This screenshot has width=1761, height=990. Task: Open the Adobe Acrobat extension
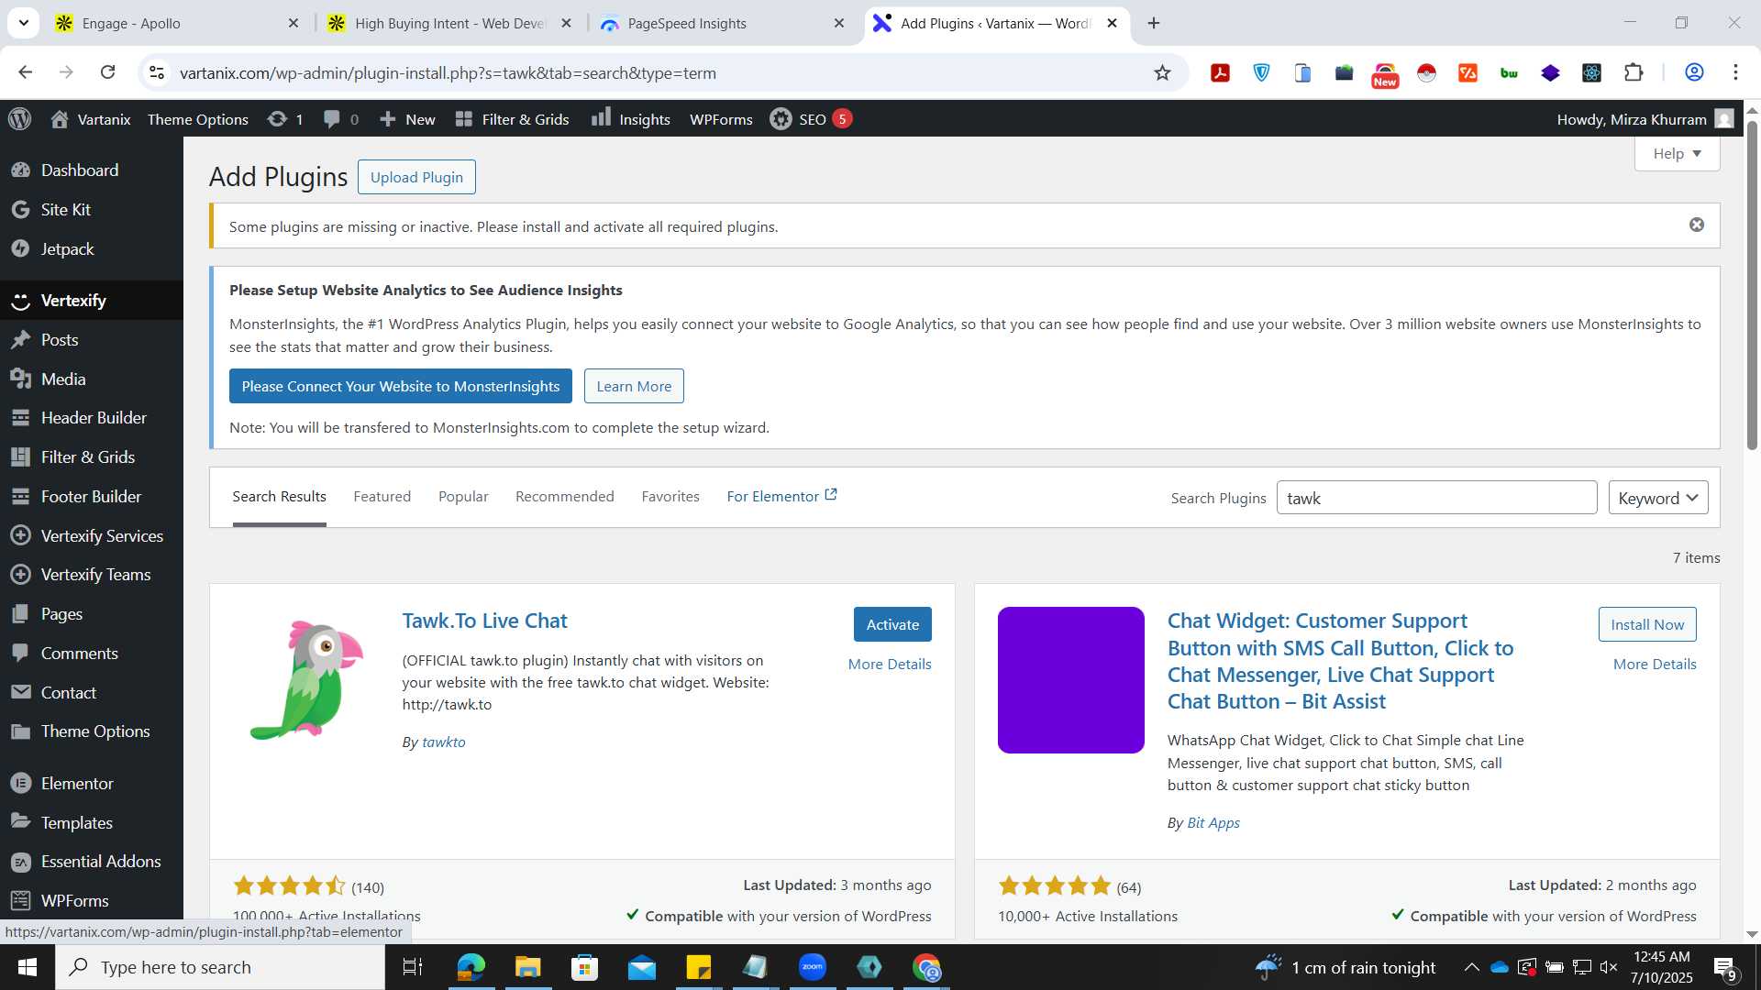coord(1220,72)
